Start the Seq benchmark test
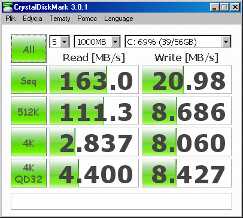The image size is (243, 218). [x=29, y=80]
